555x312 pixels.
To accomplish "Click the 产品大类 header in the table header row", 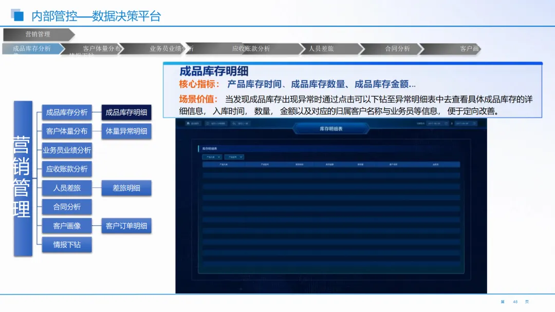I will click(x=224, y=164).
